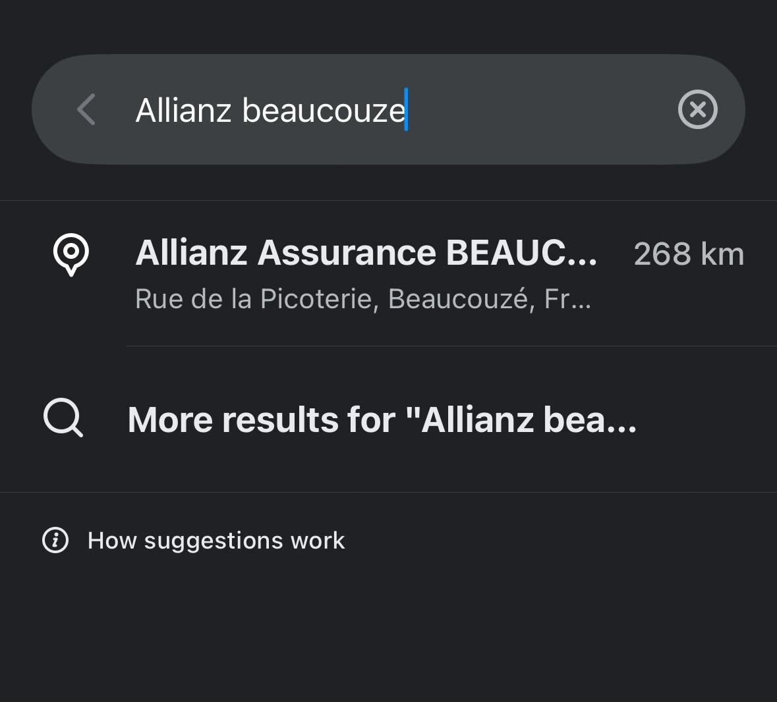Place cursor at end of search text
The width and height of the screenshot is (777, 702).
(406, 110)
